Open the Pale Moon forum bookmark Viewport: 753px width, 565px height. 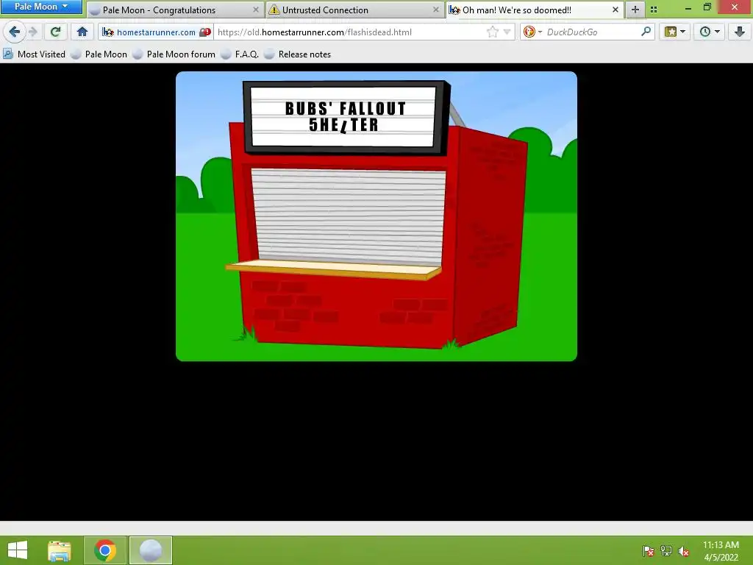[x=174, y=54]
